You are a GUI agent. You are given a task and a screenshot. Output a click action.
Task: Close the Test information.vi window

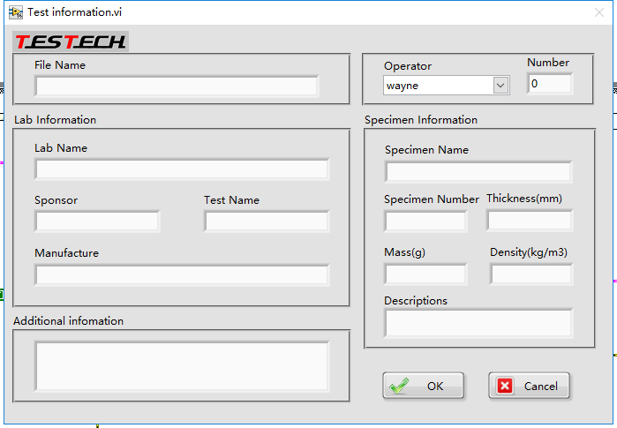(x=599, y=11)
